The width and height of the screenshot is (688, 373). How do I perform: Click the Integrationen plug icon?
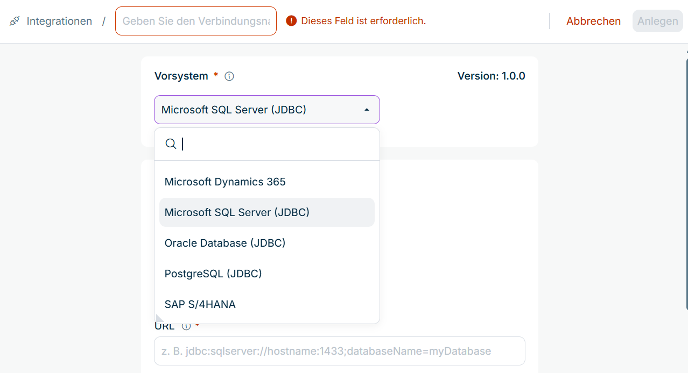click(x=15, y=21)
